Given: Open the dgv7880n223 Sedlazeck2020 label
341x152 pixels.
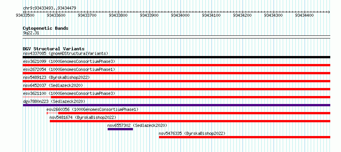Looking at the screenshot, I should 54,101.
